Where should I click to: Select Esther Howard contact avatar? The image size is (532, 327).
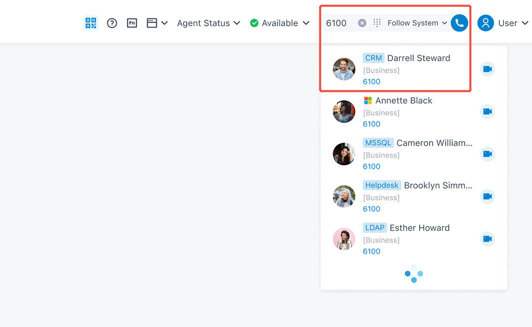pyautogui.click(x=344, y=239)
